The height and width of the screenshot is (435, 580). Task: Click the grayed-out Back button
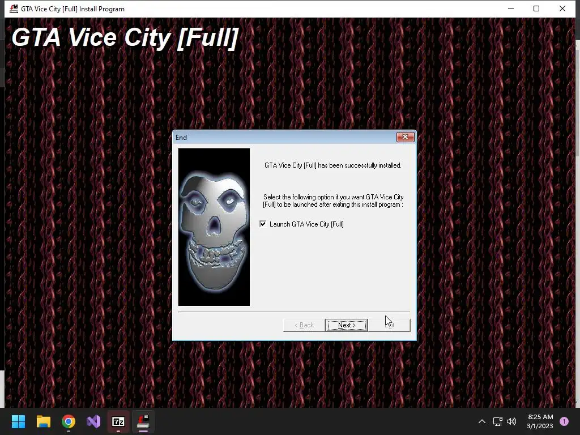(304, 325)
